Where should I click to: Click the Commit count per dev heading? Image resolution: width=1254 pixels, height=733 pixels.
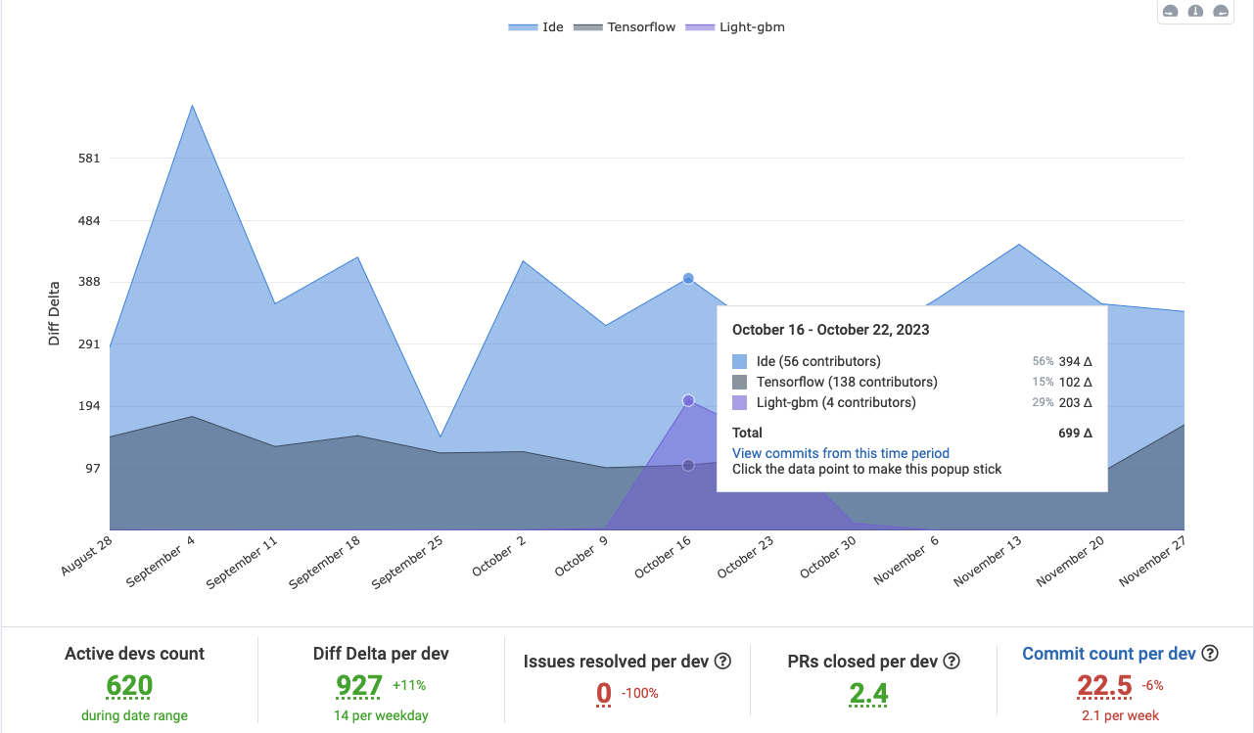pyautogui.click(x=1108, y=654)
